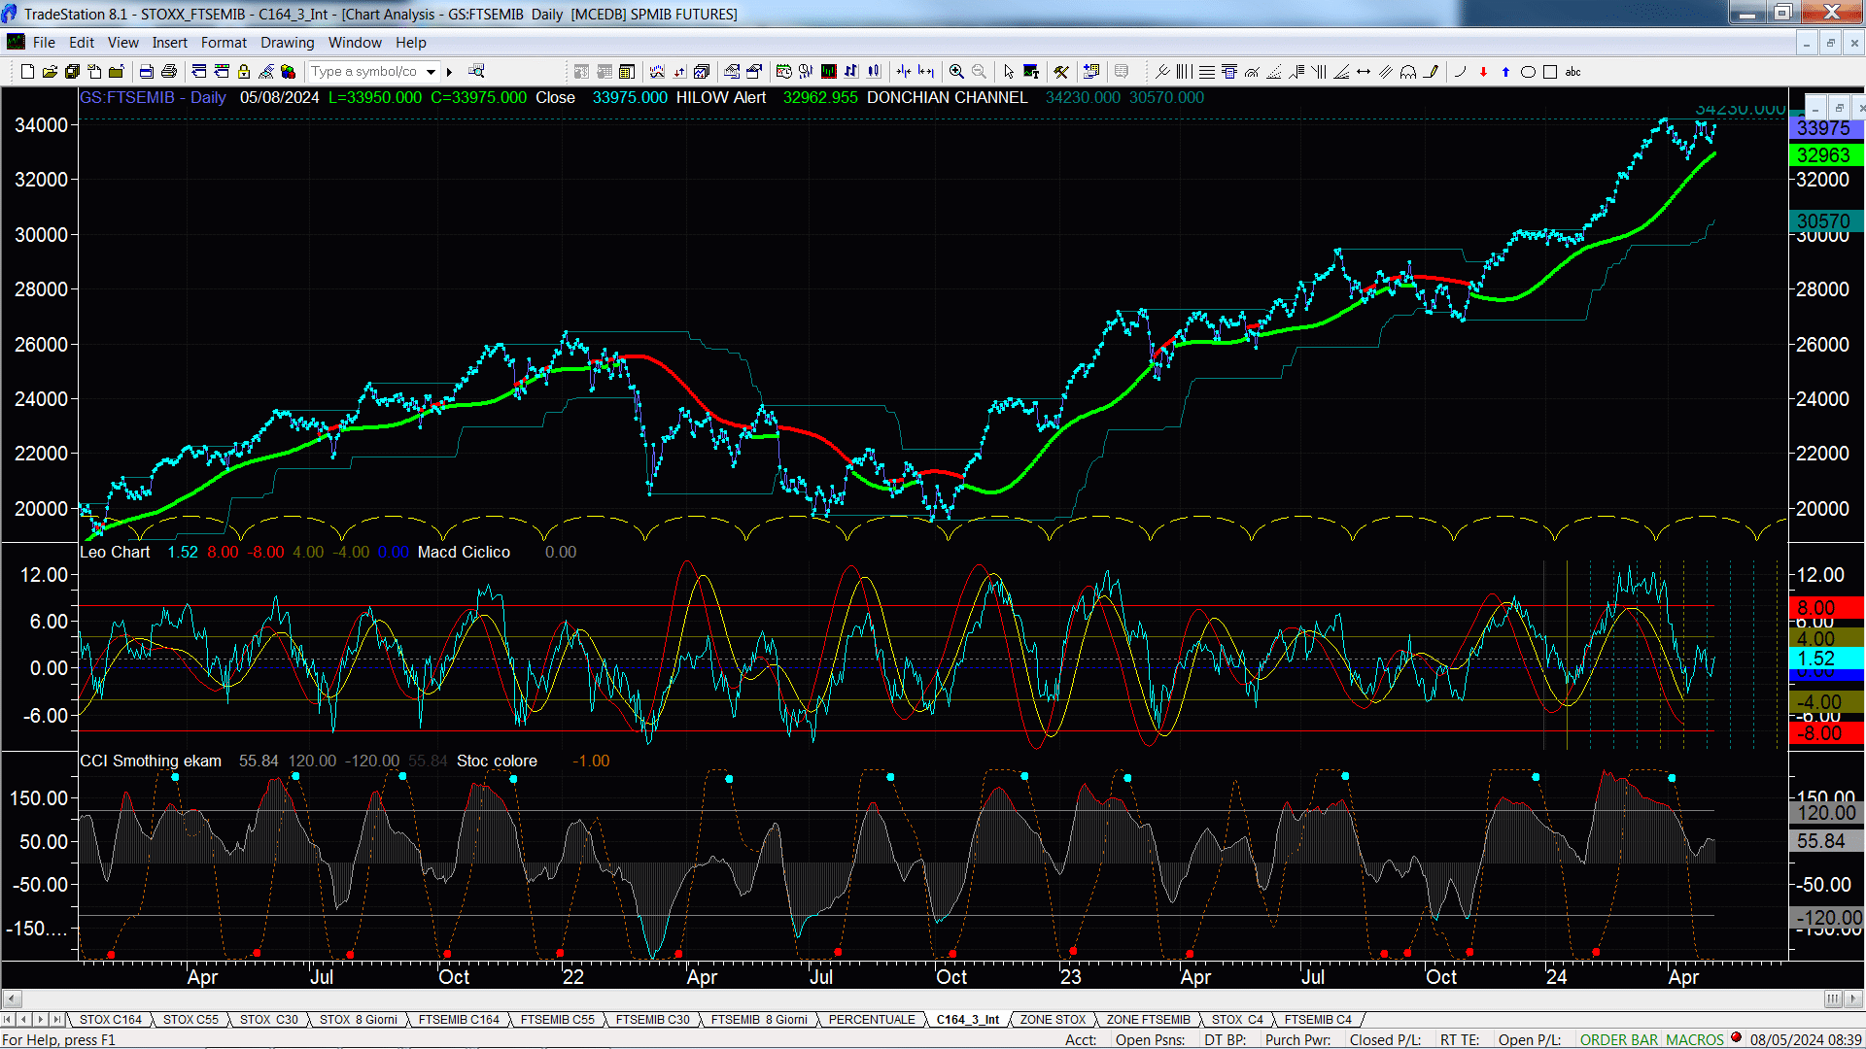Switch to the ZONE FTSEMIB tab
The height and width of the screenshot is (1049, 1866).
(1148, 1019)
